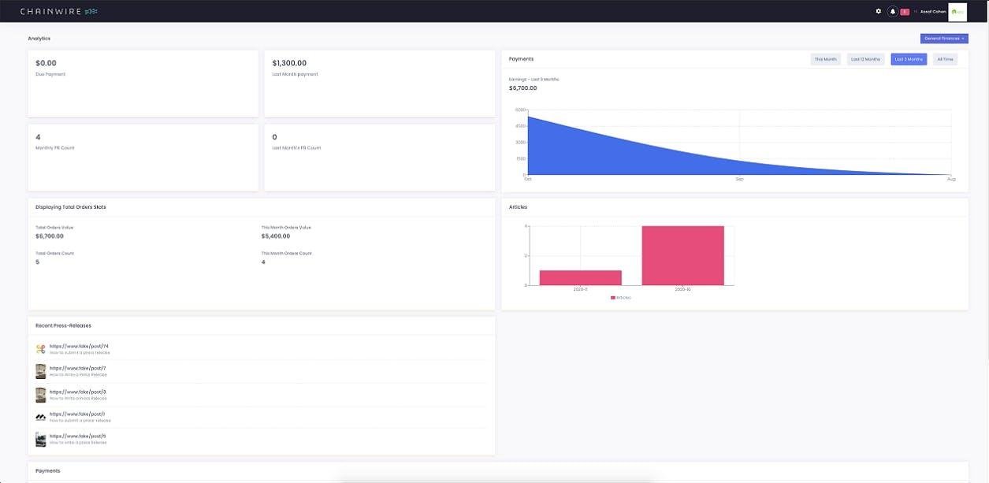
Task: Expand the General Finances dropdown
Action: (x=944, y=38)
